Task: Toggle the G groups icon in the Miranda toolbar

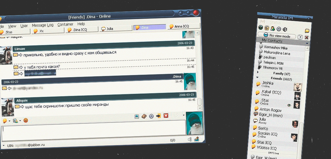Action: click(x=267, y=28)
